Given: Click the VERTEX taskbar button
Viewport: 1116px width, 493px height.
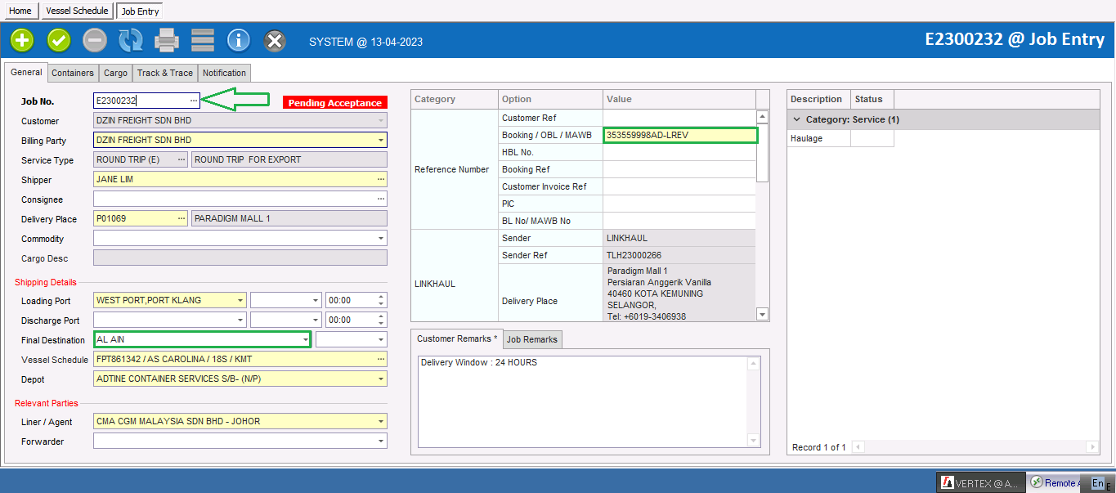Looking at the screenshot, I should coord(980,482).
